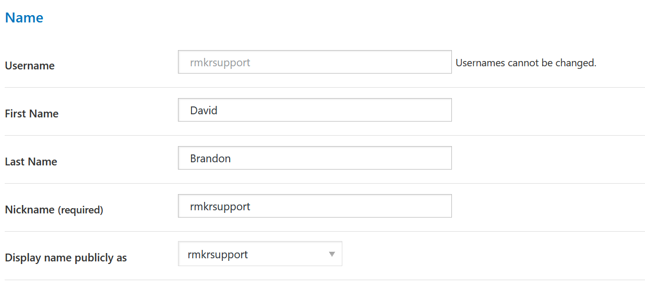
Task: Click the Nickname label text
Action: tap(30, 210)
